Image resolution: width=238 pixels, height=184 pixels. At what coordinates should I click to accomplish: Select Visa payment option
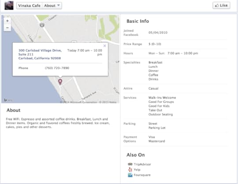point(152,137)
